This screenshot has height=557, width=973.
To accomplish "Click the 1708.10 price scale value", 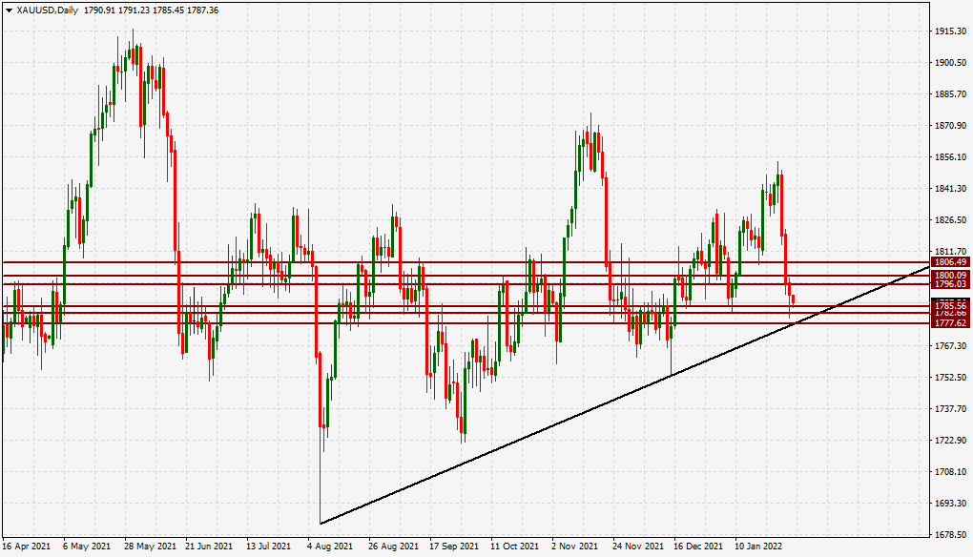I will (950, 472).
